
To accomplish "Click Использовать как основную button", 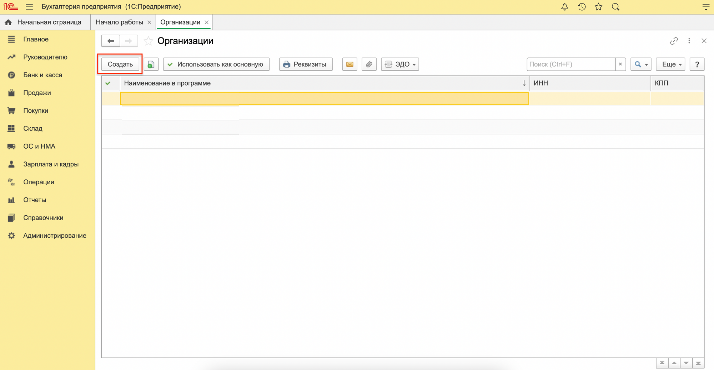I will coord(216,64).
